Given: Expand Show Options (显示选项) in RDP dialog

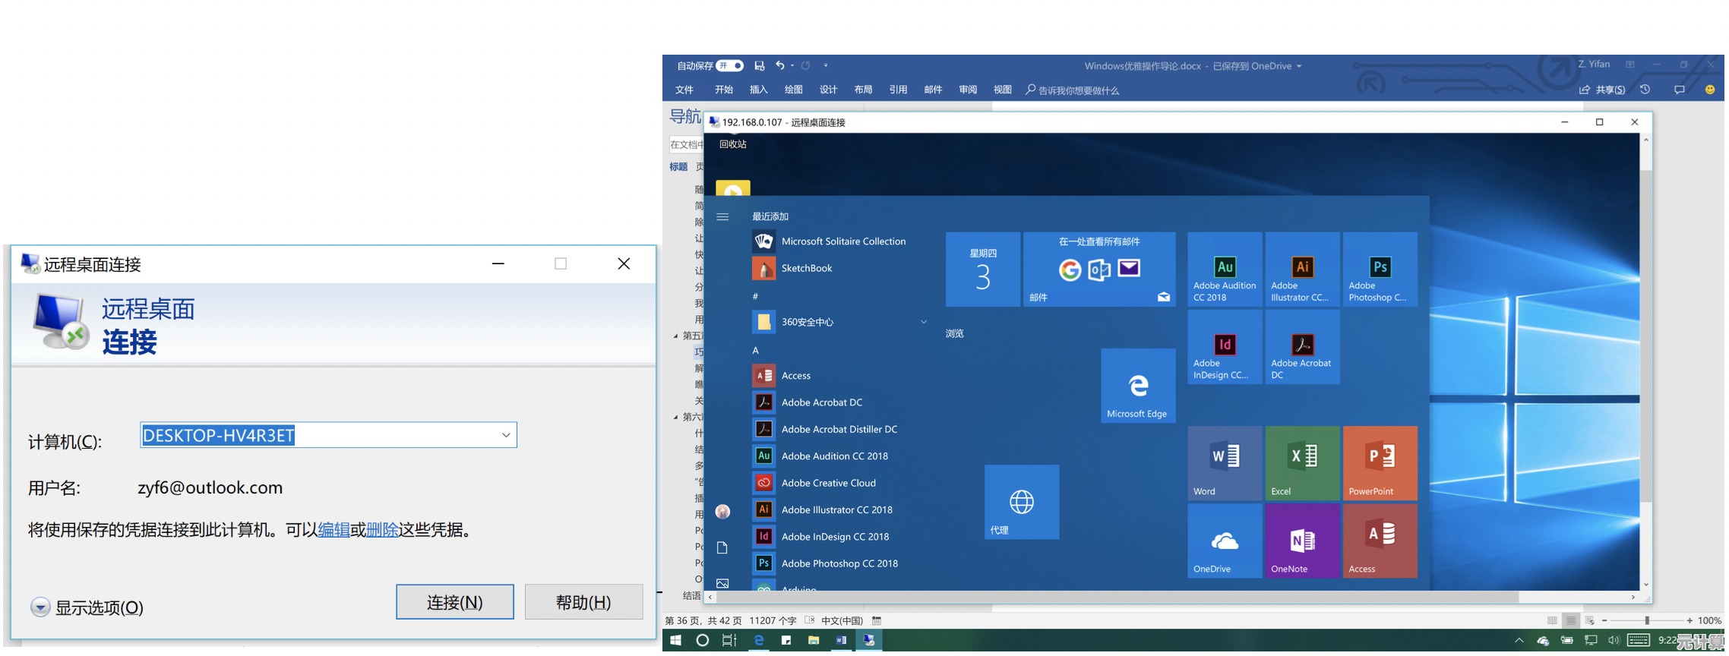Looking at the screenshot, I should pyautogui.click(x=87, y=607).
